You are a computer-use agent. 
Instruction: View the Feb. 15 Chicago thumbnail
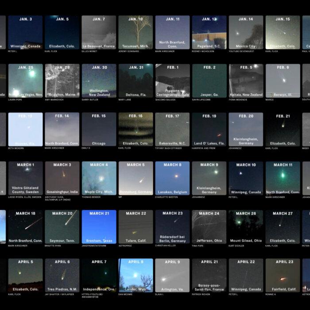(x=99, y=129)
